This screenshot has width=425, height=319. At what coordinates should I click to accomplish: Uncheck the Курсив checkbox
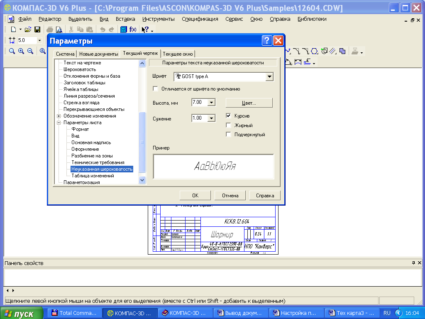click(x=229, y=115)
